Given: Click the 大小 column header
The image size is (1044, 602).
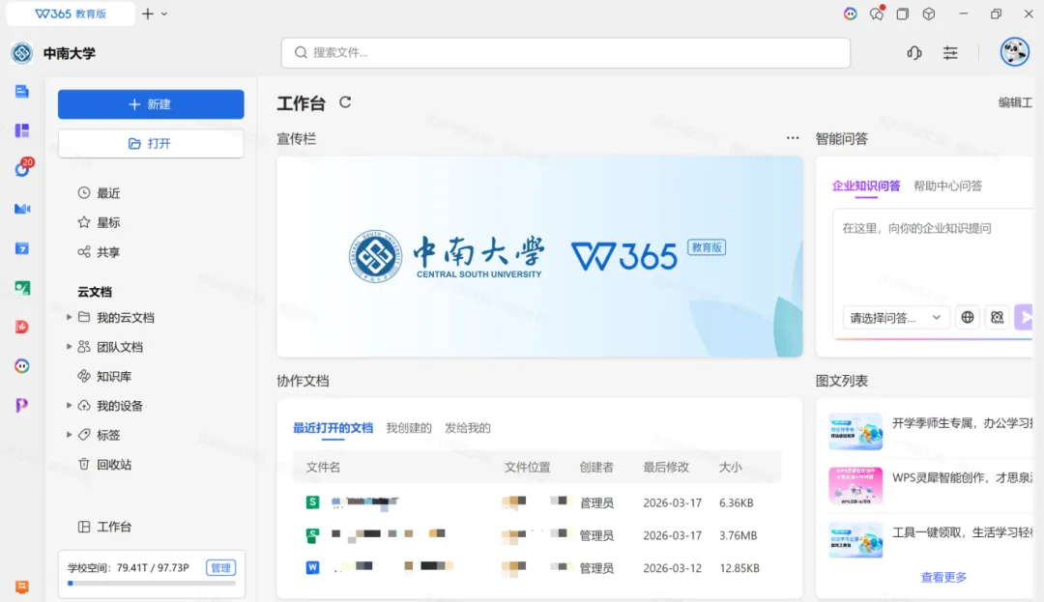Looking at the screenshot, I should [x=731, y=467].
